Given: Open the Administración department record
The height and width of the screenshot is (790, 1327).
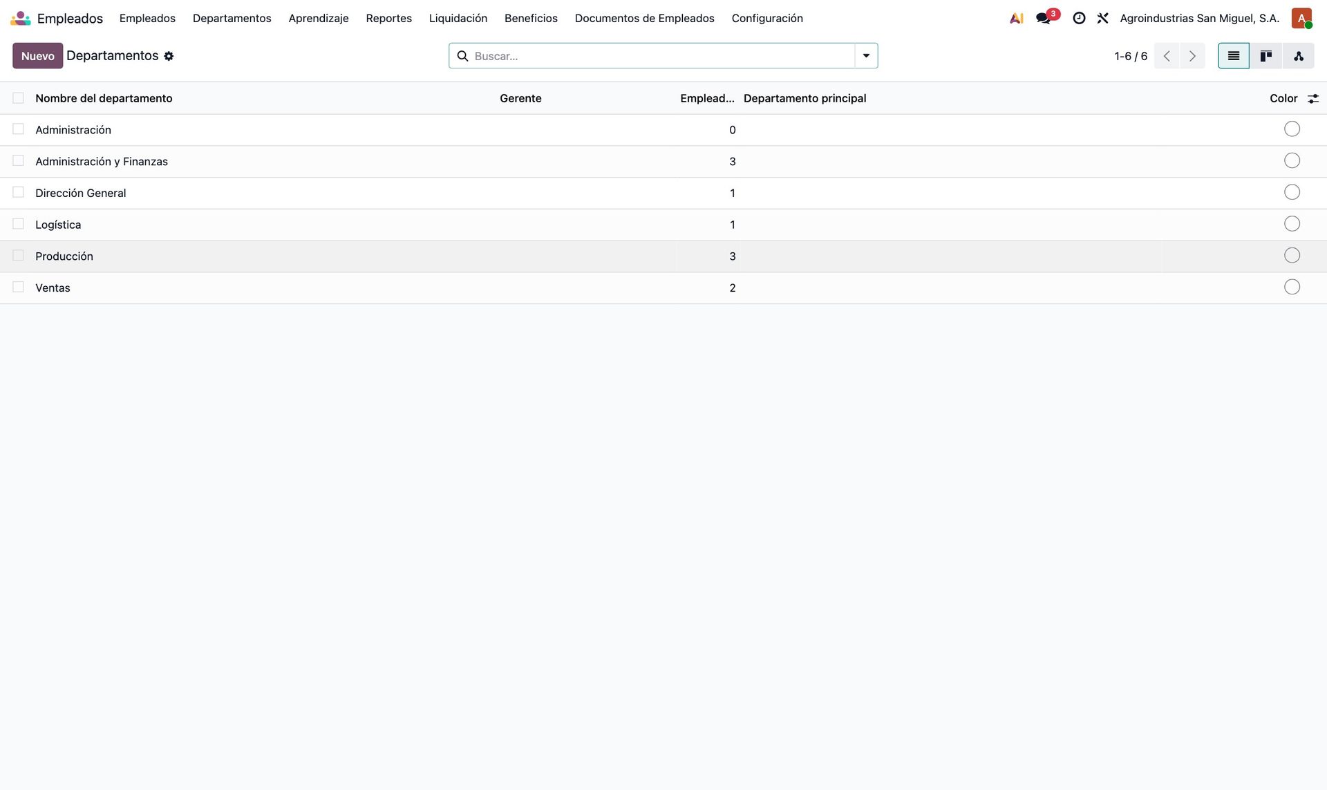Looking at the screenshot, I should pos(73,130).
